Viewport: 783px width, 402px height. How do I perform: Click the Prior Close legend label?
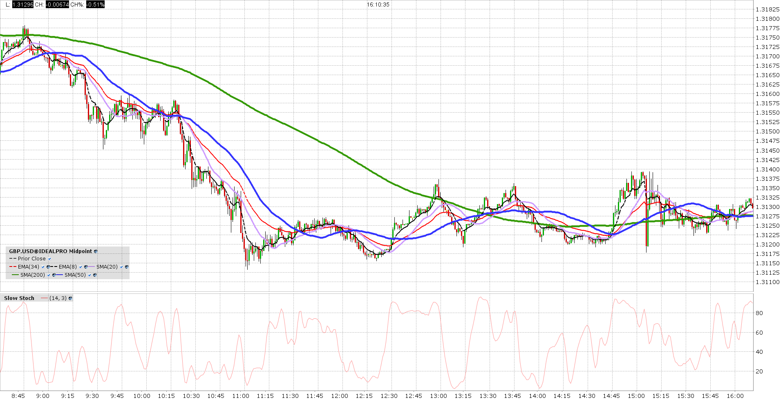pos(32,259)
